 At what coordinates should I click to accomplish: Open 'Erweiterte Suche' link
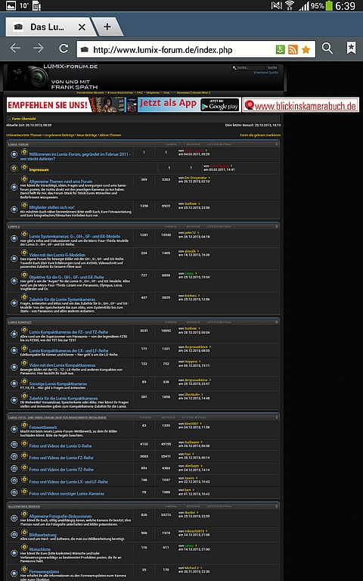[265, 73]
